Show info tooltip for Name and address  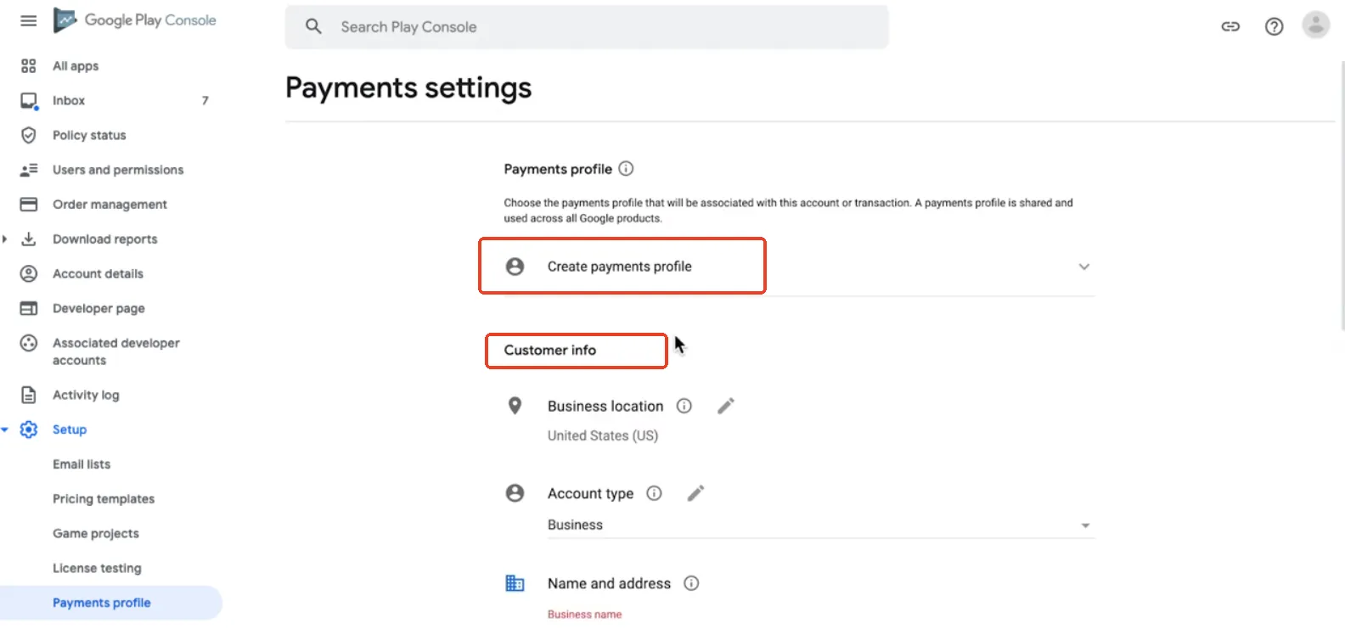(691, 583)
